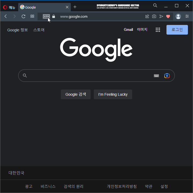Open the 광고 footer link
The width and height of the screenshot is (193, 193).
coord(29,186)
